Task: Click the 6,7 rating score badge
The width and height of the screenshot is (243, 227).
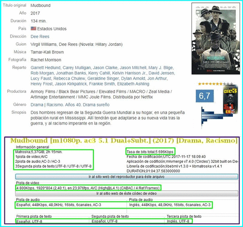Action: (x=205, y=96)
